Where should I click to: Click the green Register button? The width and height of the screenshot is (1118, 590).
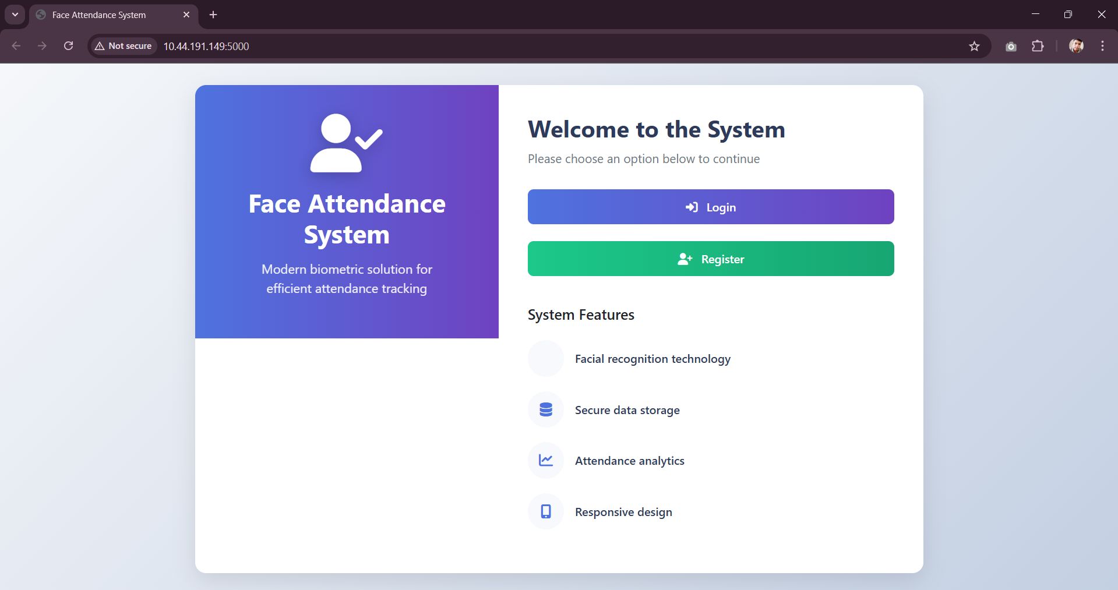click(710, 259)
